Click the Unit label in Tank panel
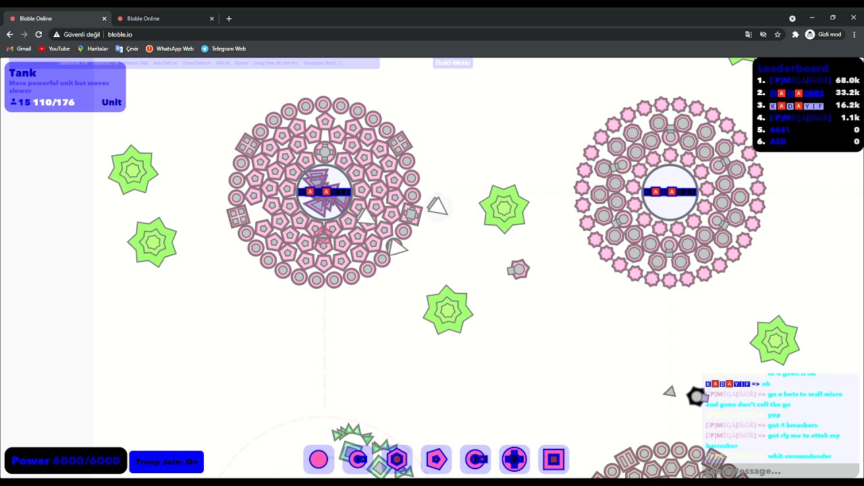This screenshot has width=864, height=486. [x=111, y=102]
